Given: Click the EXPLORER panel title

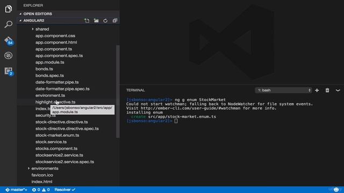Looking at the screenshot, I should 33,5.
